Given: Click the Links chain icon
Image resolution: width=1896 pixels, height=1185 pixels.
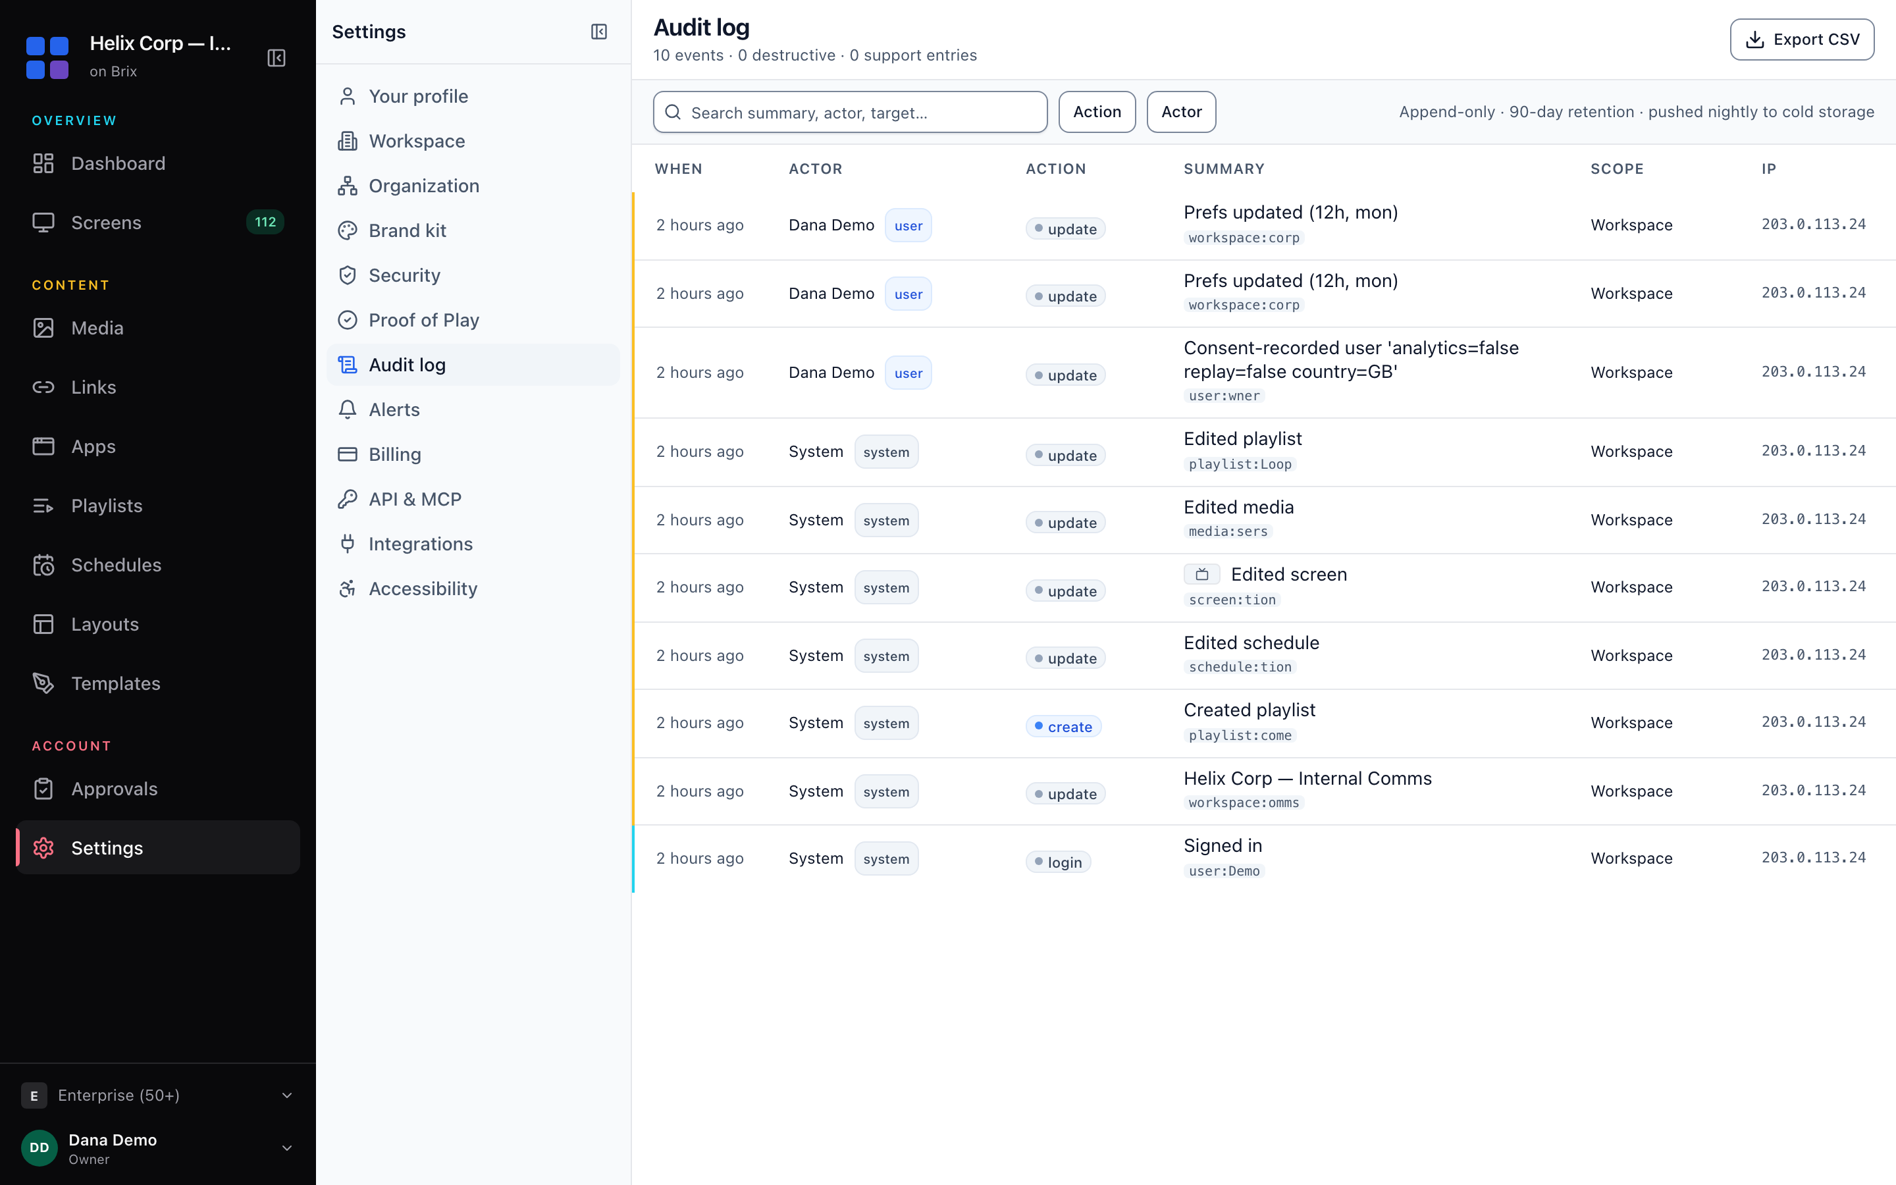Looking at the screenshot, I should [43, 387].
